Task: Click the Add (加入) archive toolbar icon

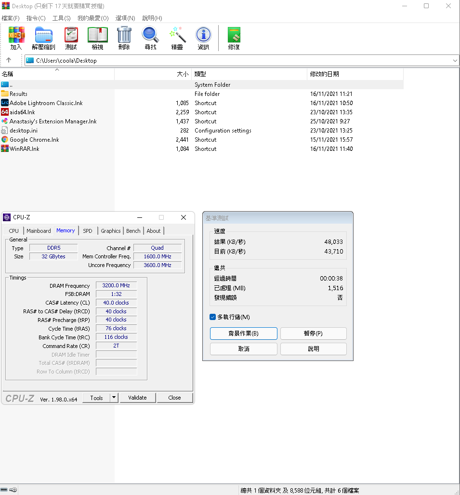Action: (16, 35)
